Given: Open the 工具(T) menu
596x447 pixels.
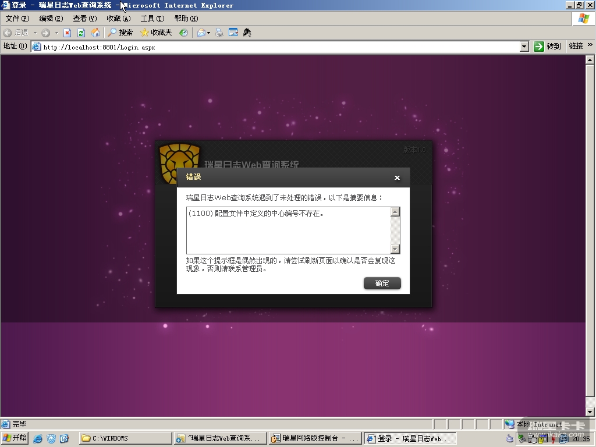Looking at the screenshot, I should pos(152,19).
